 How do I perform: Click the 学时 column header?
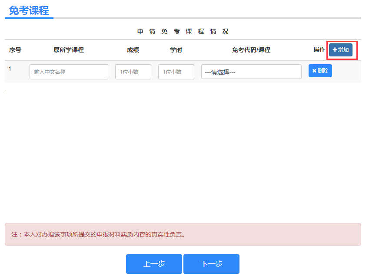click(x=176, y=50)
